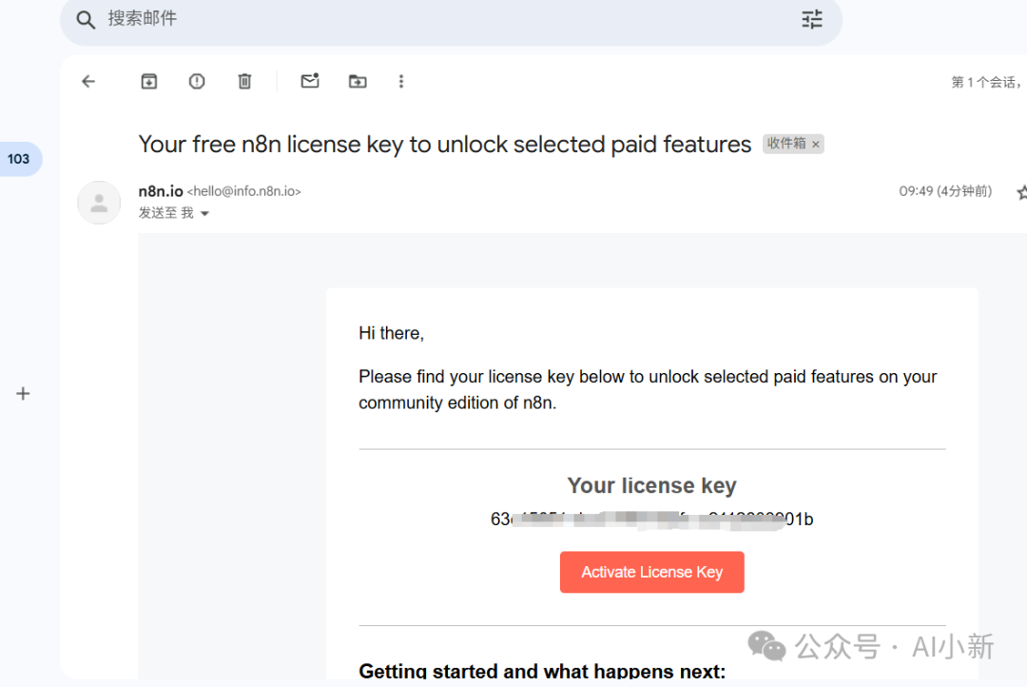Archive this email
Viewport: 1027px width, 687px height.
tap(149, 81)
